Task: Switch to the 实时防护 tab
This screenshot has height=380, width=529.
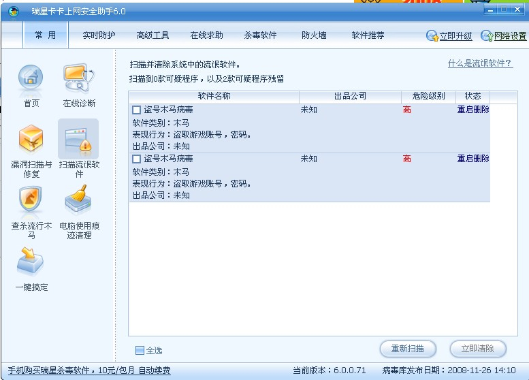Action: tap(99, 35)
